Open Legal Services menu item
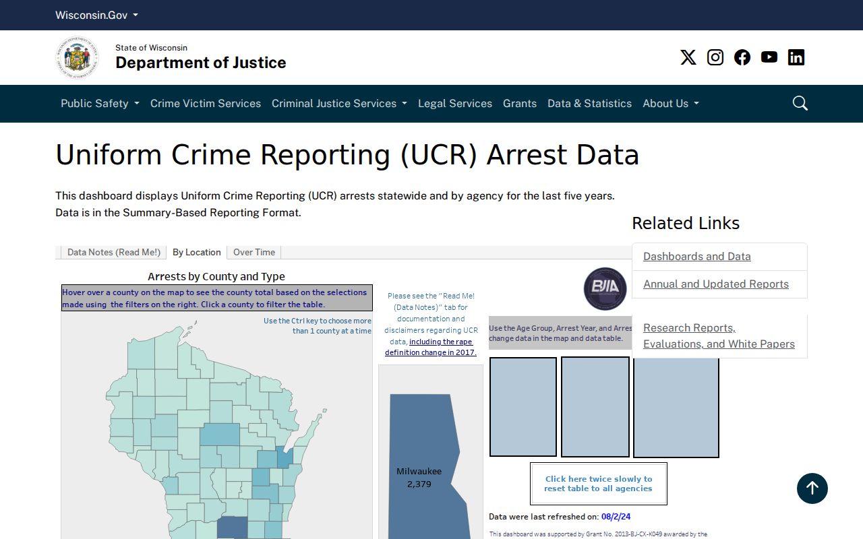Viewport: 863px width, 539px height. [455, 103]
